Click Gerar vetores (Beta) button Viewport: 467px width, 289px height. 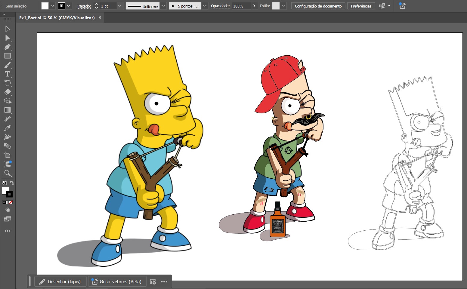click(x=117, y=282)
